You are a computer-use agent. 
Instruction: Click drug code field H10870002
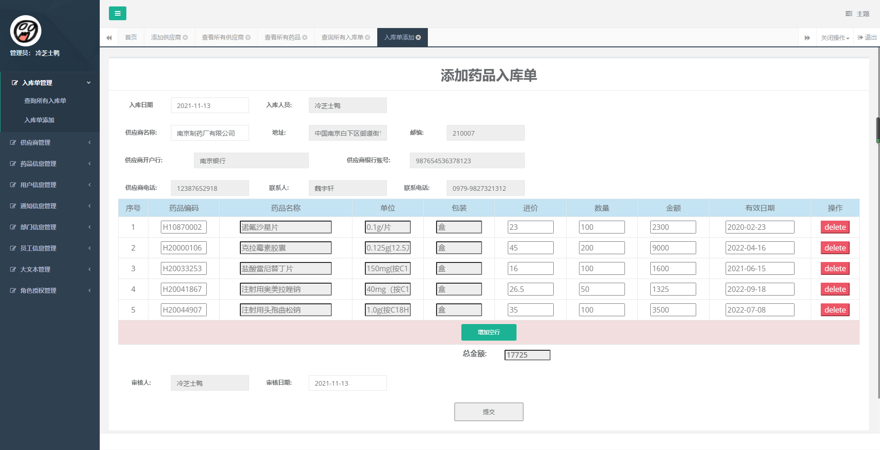point(184,227)
